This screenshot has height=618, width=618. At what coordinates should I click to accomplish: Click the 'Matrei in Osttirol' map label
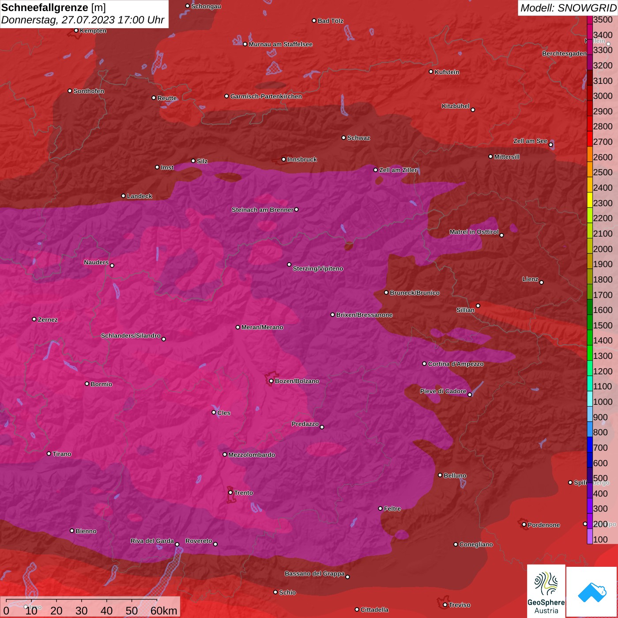coord(474,232)
